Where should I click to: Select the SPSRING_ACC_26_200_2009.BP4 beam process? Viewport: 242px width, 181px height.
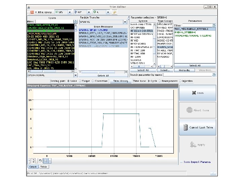[x=103, y=40]
